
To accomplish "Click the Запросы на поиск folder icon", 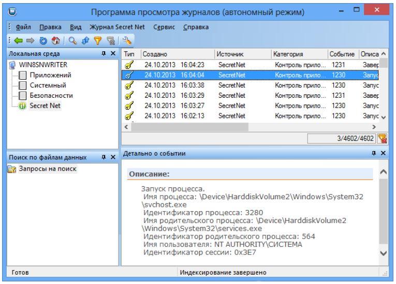I will click(x=12, y=169).
